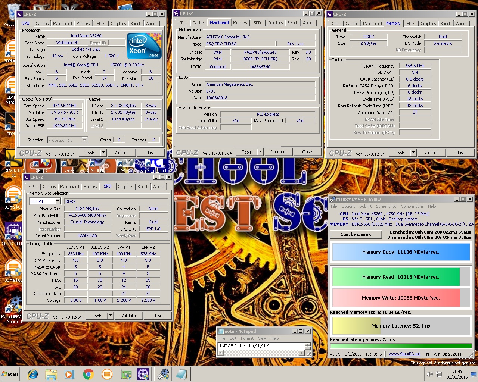Click the Intel Xeon inside logo

(x=144, y=46)
